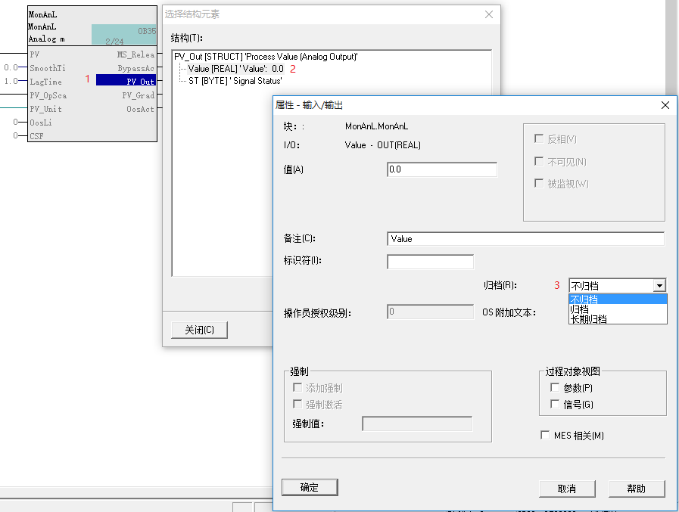The height and width of the screenshot is (512, 679).
Task: Focus the 标识符(I) input box
Action: (x=430, y=262)
